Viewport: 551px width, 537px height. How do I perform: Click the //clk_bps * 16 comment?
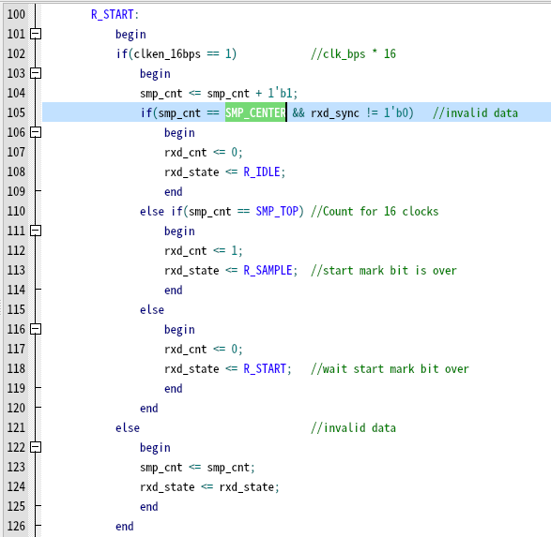coord(353,54)
